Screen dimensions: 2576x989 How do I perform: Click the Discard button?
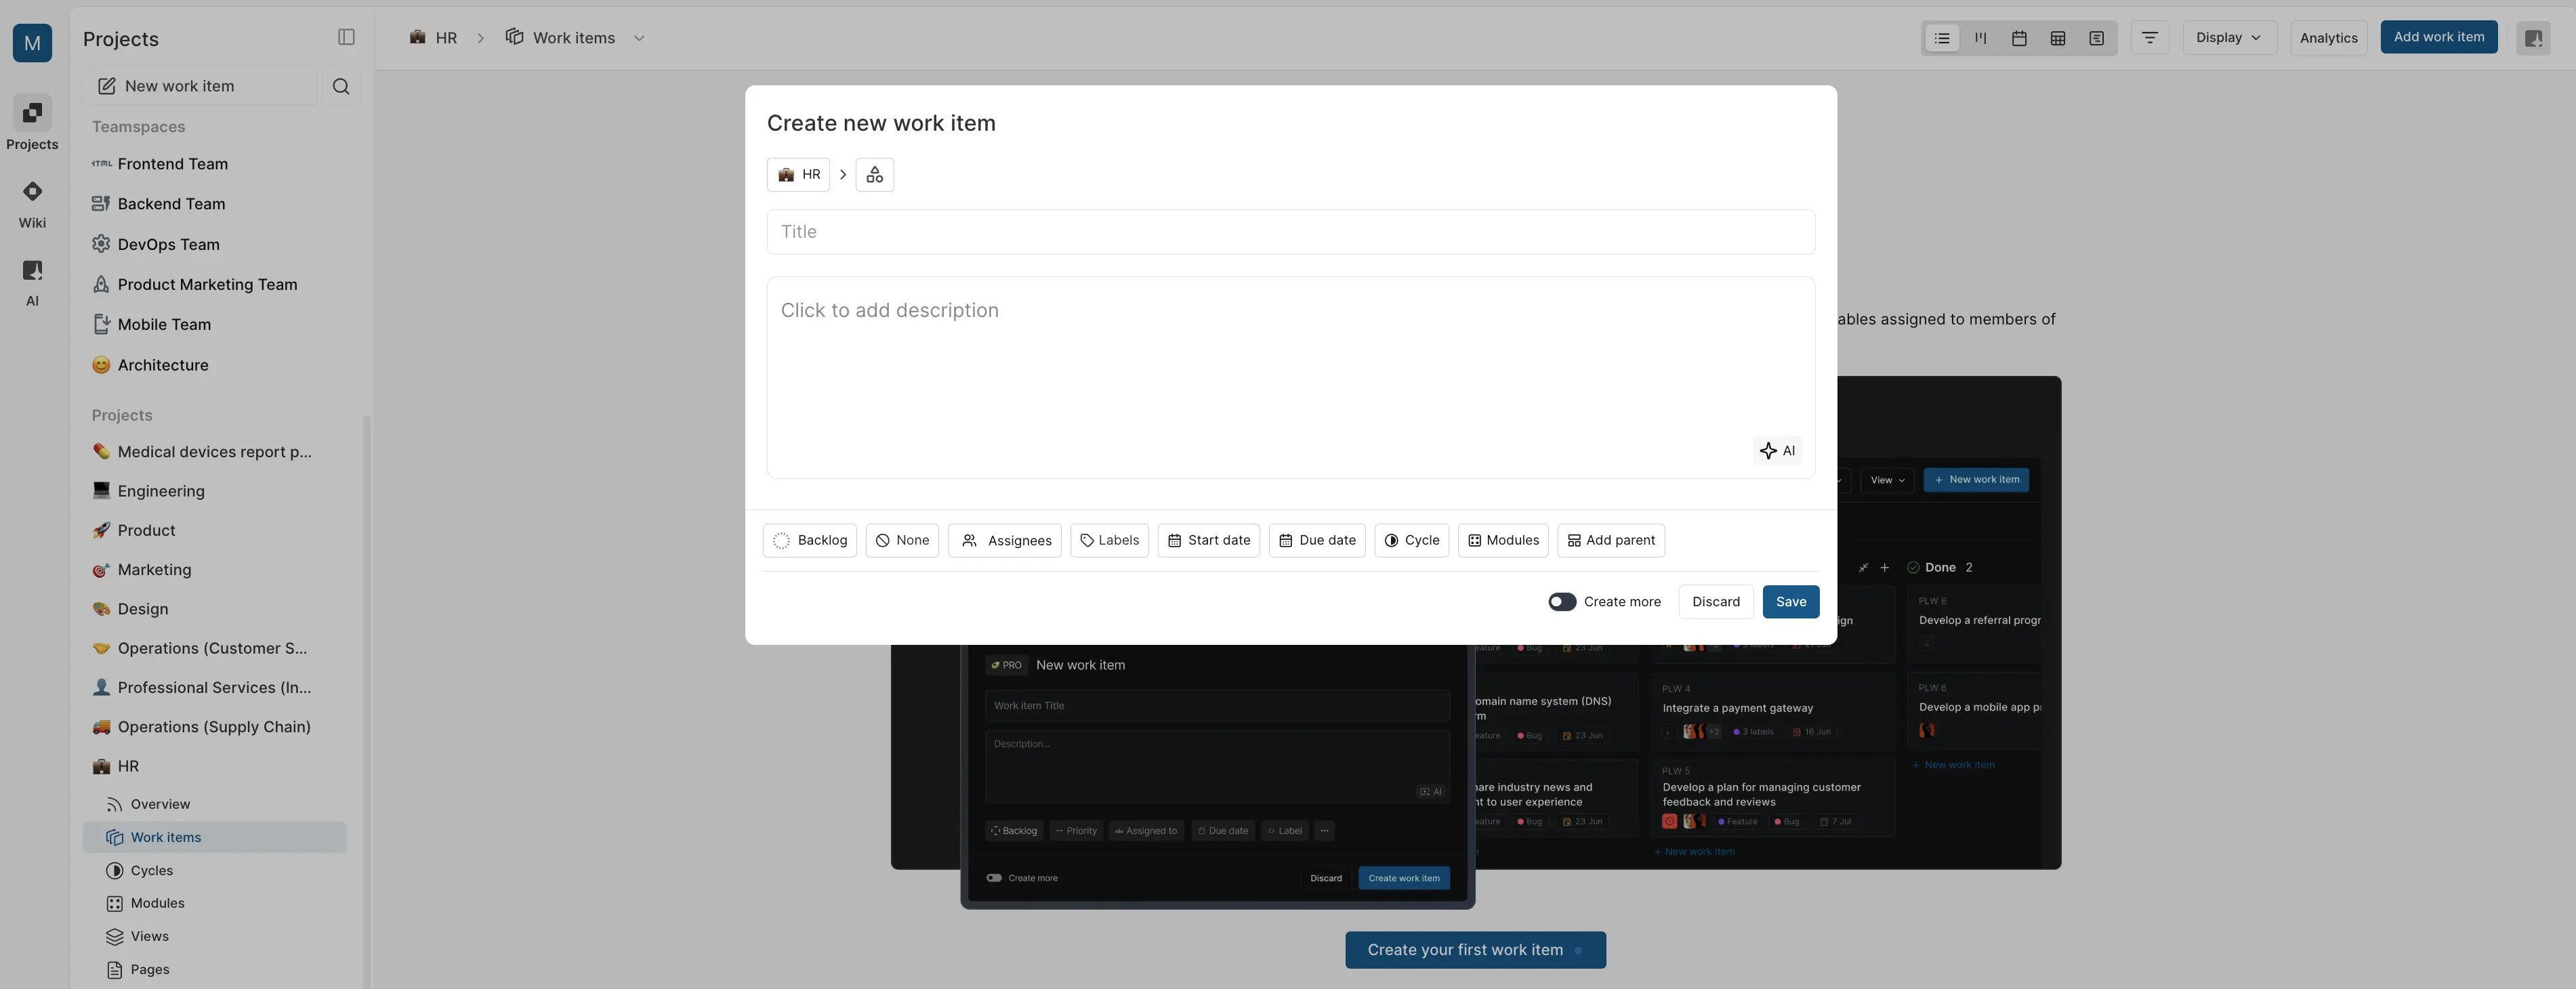click(1715, 602)
